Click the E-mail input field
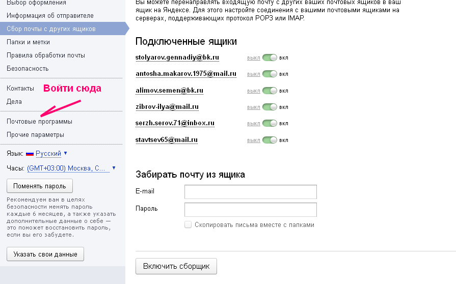456x284 pixels. pyautogui.click(x=250, y=191)
